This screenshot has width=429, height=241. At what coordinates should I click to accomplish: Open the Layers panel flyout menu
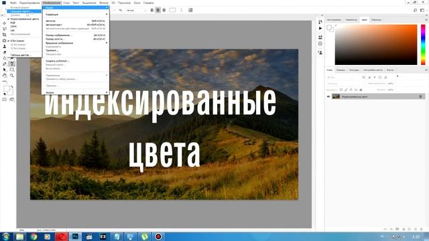[426, 70]
